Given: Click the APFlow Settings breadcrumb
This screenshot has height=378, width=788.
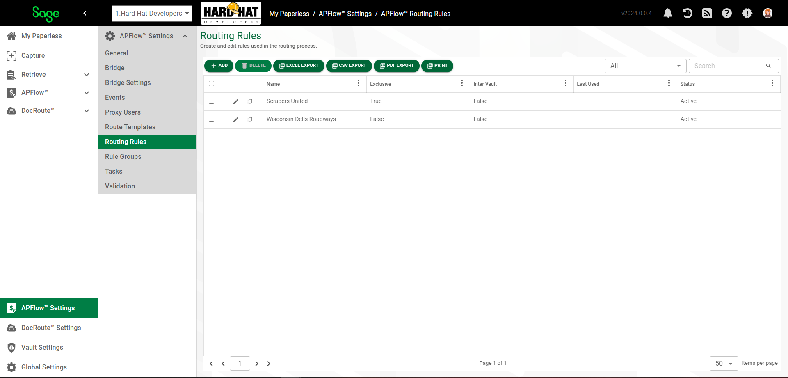Looking at the screenshot, I should (x=345, y=14).
